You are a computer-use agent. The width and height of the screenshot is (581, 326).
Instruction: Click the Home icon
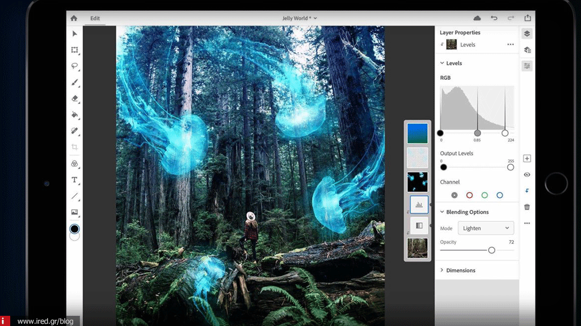74,18
